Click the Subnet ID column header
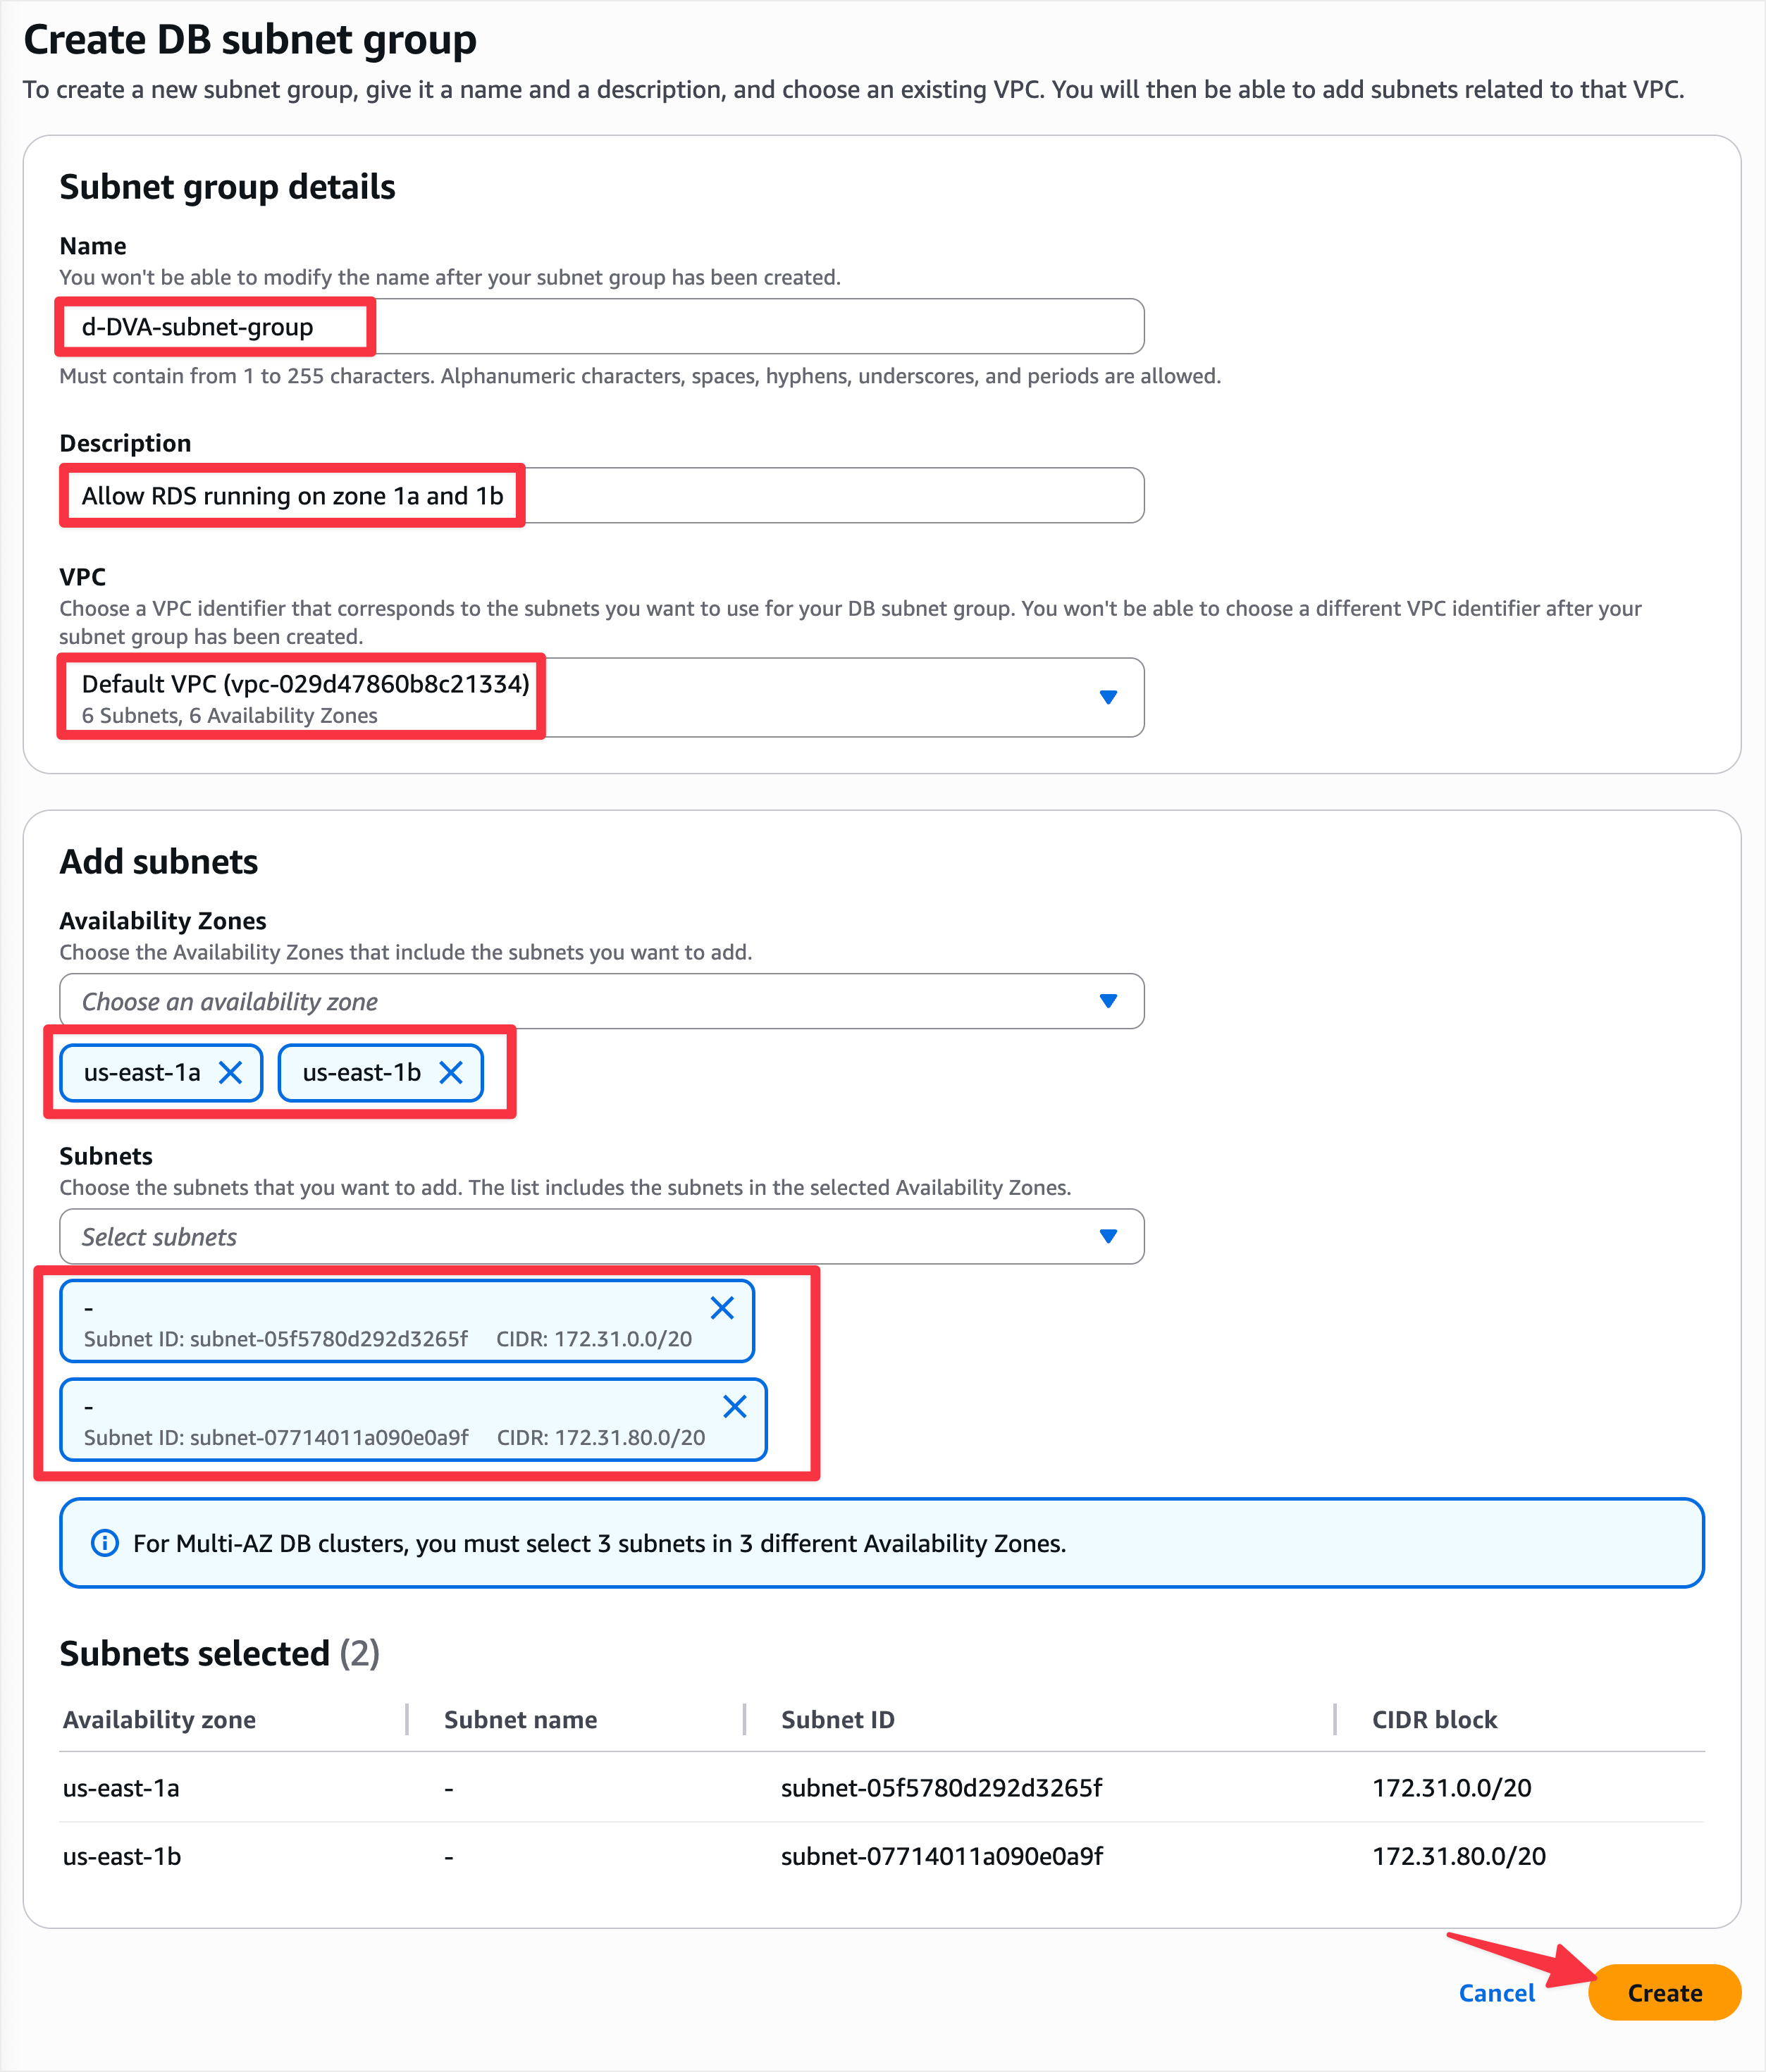1766x2072 pixels. (x=837, y=1719)
